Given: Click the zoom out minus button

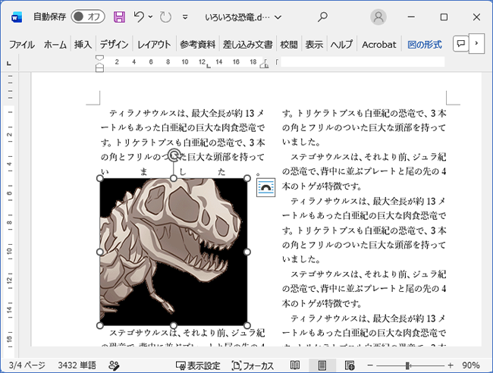Looking at the screenshot, I should click(370, 365).
